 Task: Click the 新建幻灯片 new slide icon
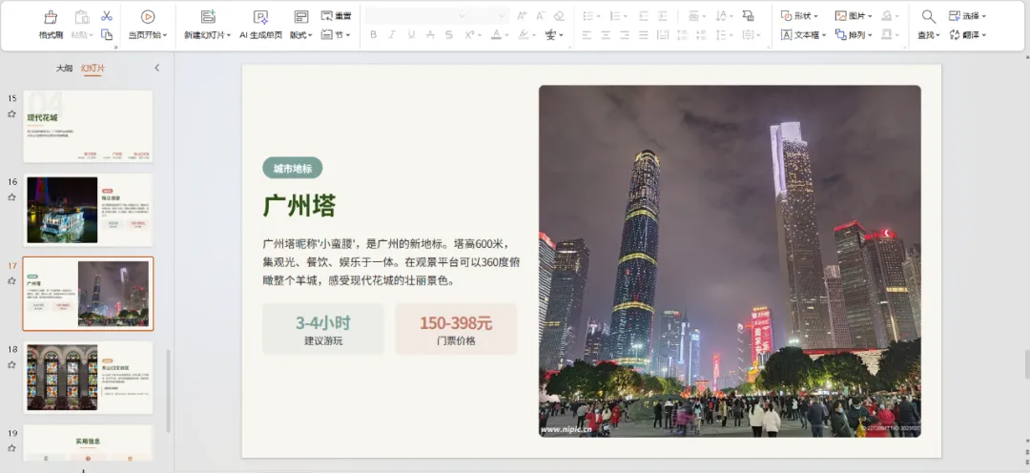pos(208,17)
